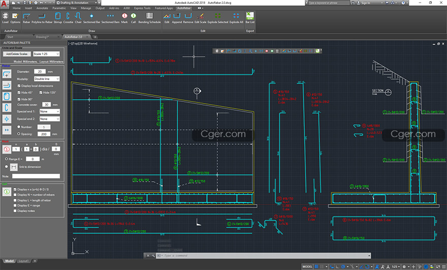This screenshot has height=270, width=447.
Task: Select the Spacing radio button
Action: [x=19, y=133]
